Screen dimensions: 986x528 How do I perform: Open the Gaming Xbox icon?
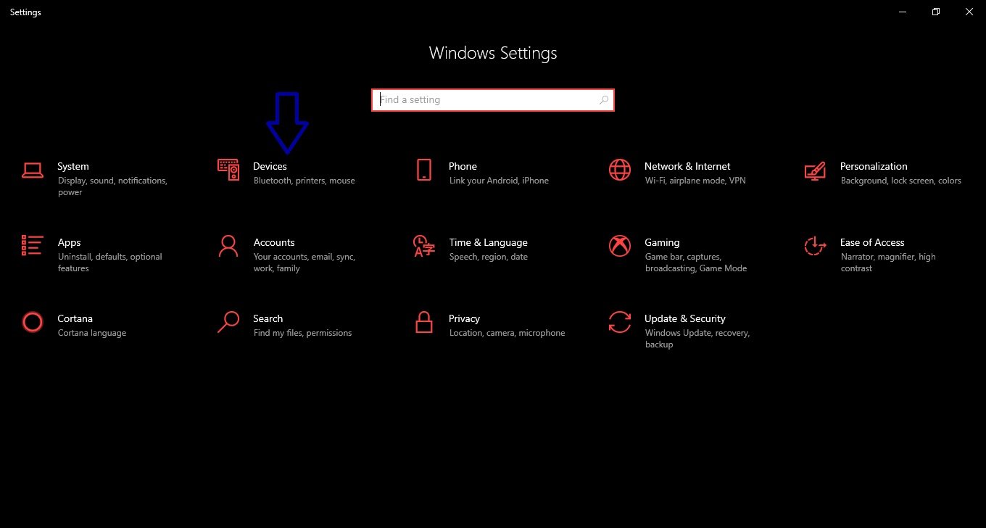click(620, 246)
